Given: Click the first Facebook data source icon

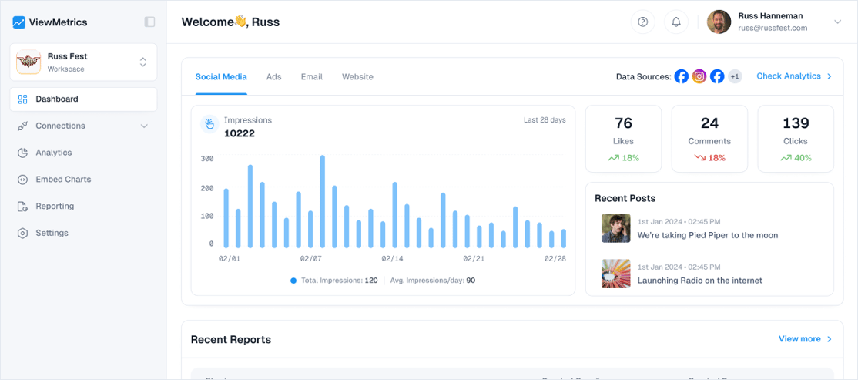Looking at the screenshot, I should 682,76.
